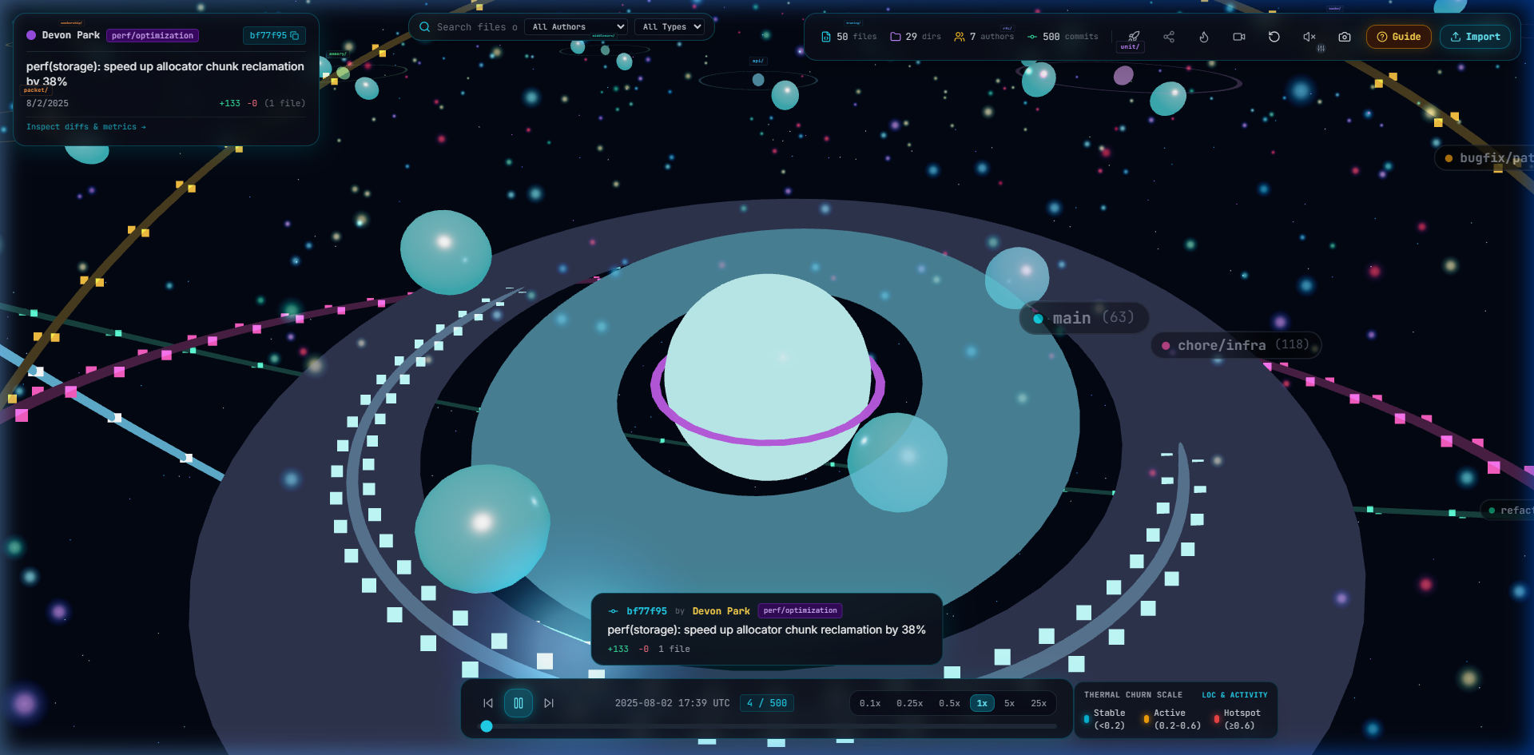Viewport: 1534px width, 755px height.
Task: Select the 1x playback speed
Action: [982, 703]
